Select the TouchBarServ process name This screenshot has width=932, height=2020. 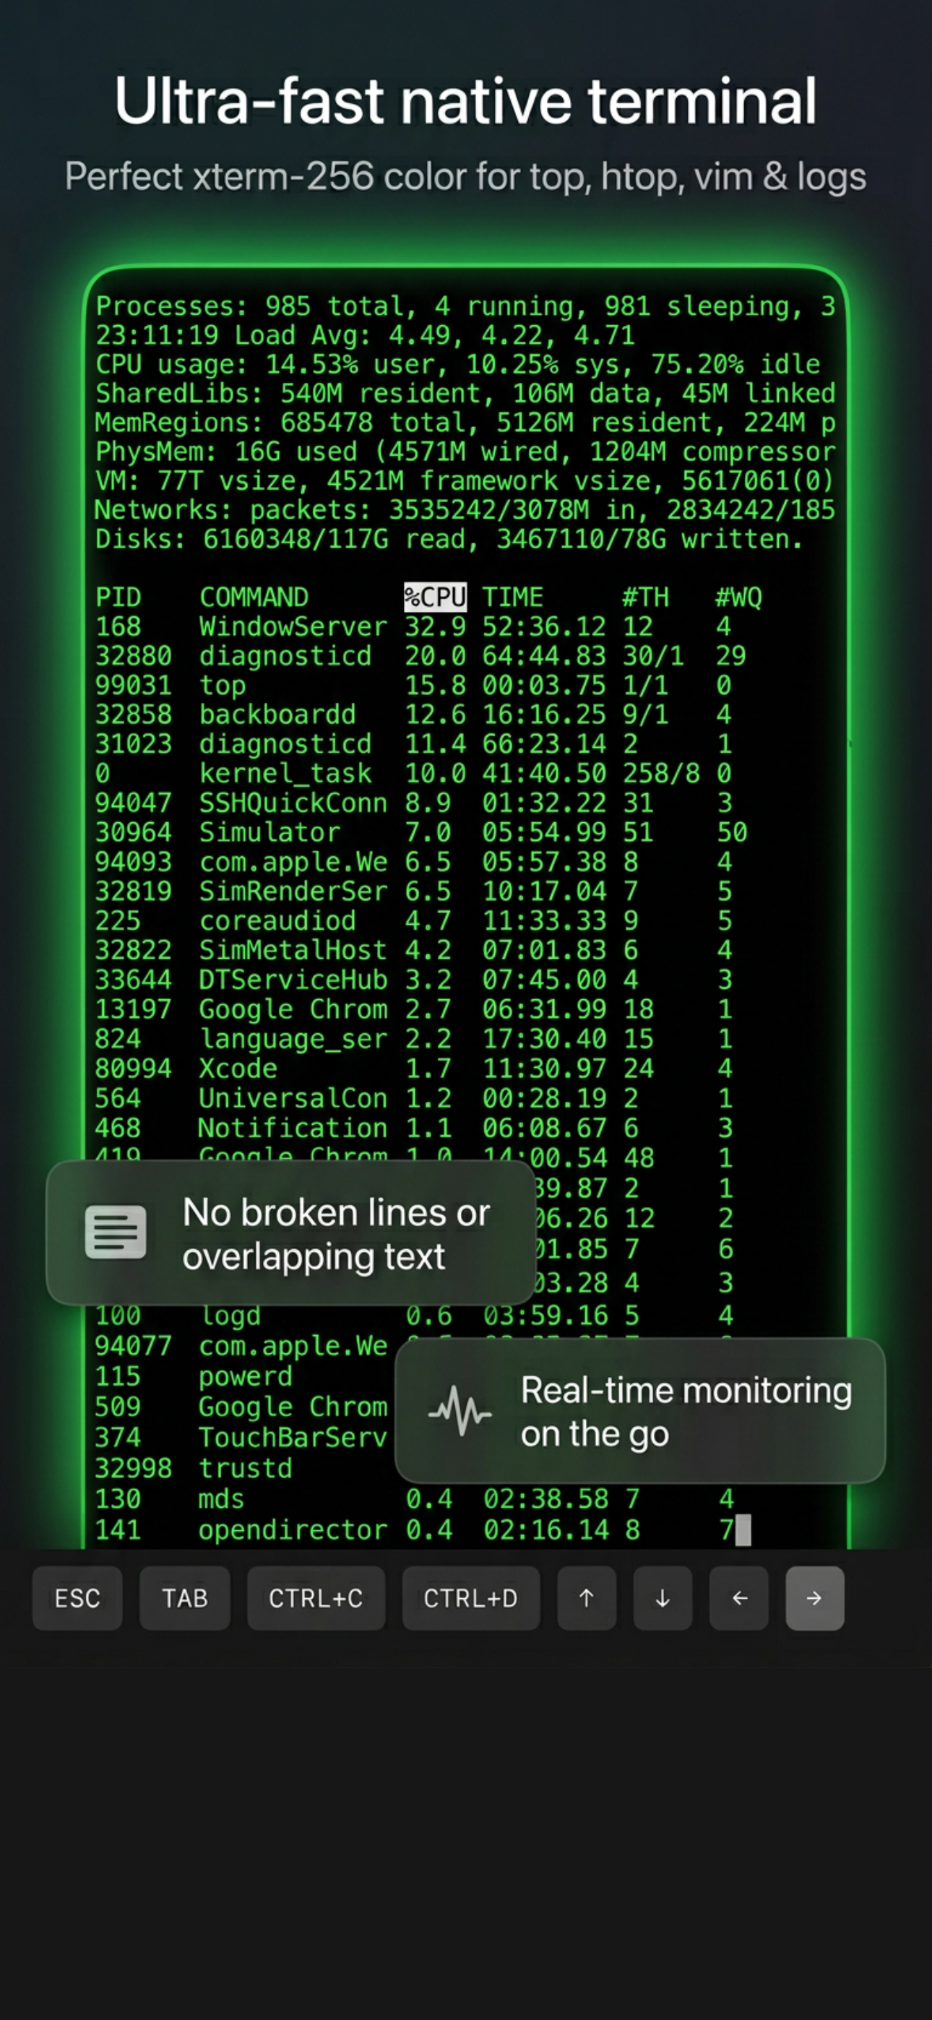[x=293, y=1438]
